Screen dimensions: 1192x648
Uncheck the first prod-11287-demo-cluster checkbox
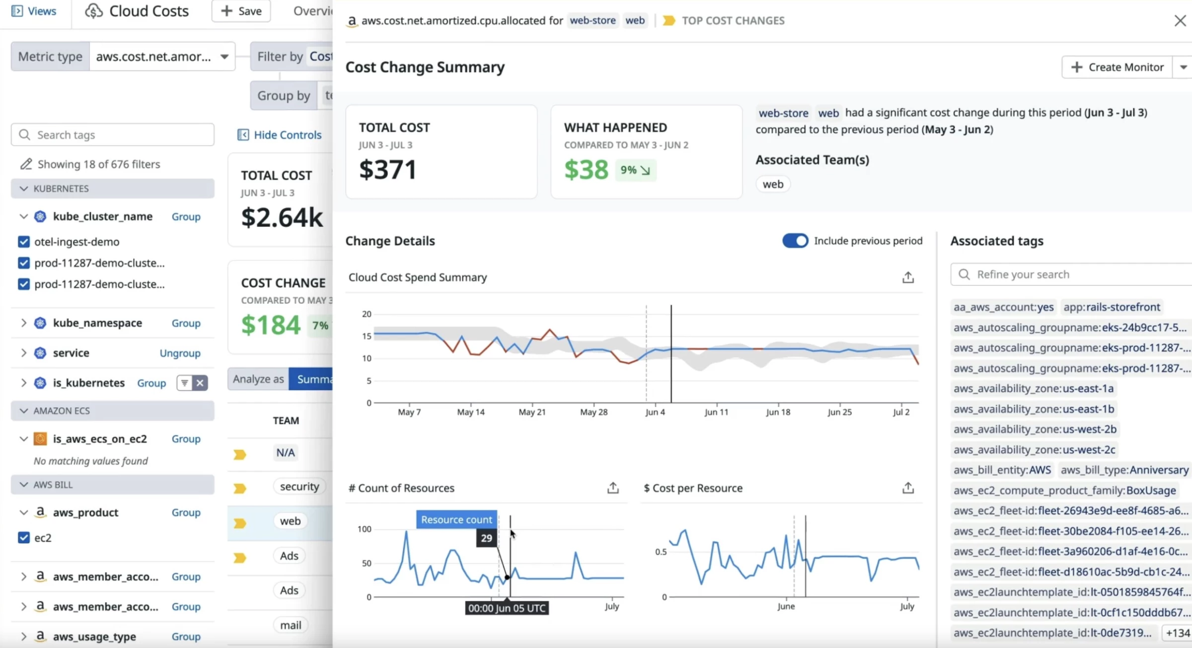click(x=23, y=263)
